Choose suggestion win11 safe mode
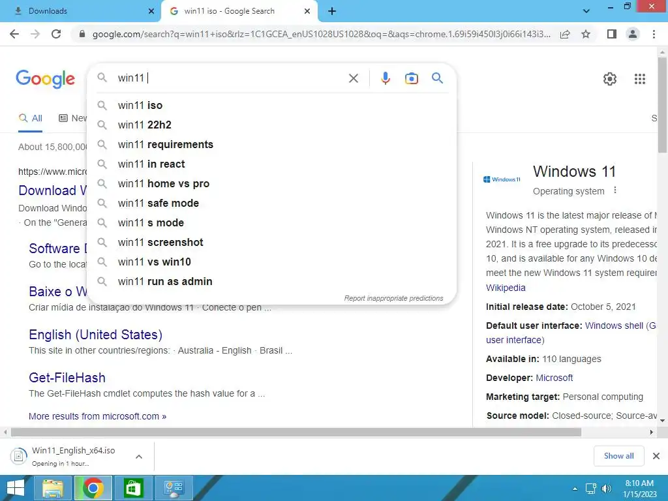 (271, 204)
